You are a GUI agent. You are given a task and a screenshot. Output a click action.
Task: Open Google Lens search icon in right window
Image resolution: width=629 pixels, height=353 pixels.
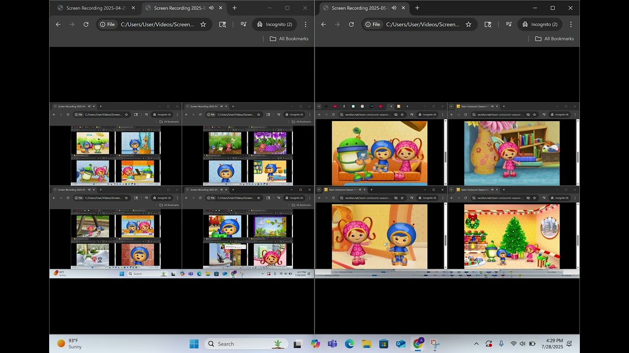488,25
